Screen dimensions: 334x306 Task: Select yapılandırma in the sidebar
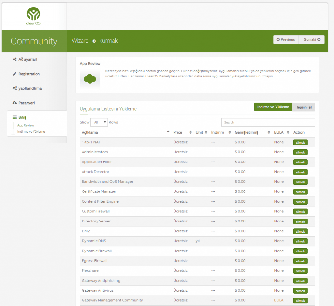pos(30,88)
